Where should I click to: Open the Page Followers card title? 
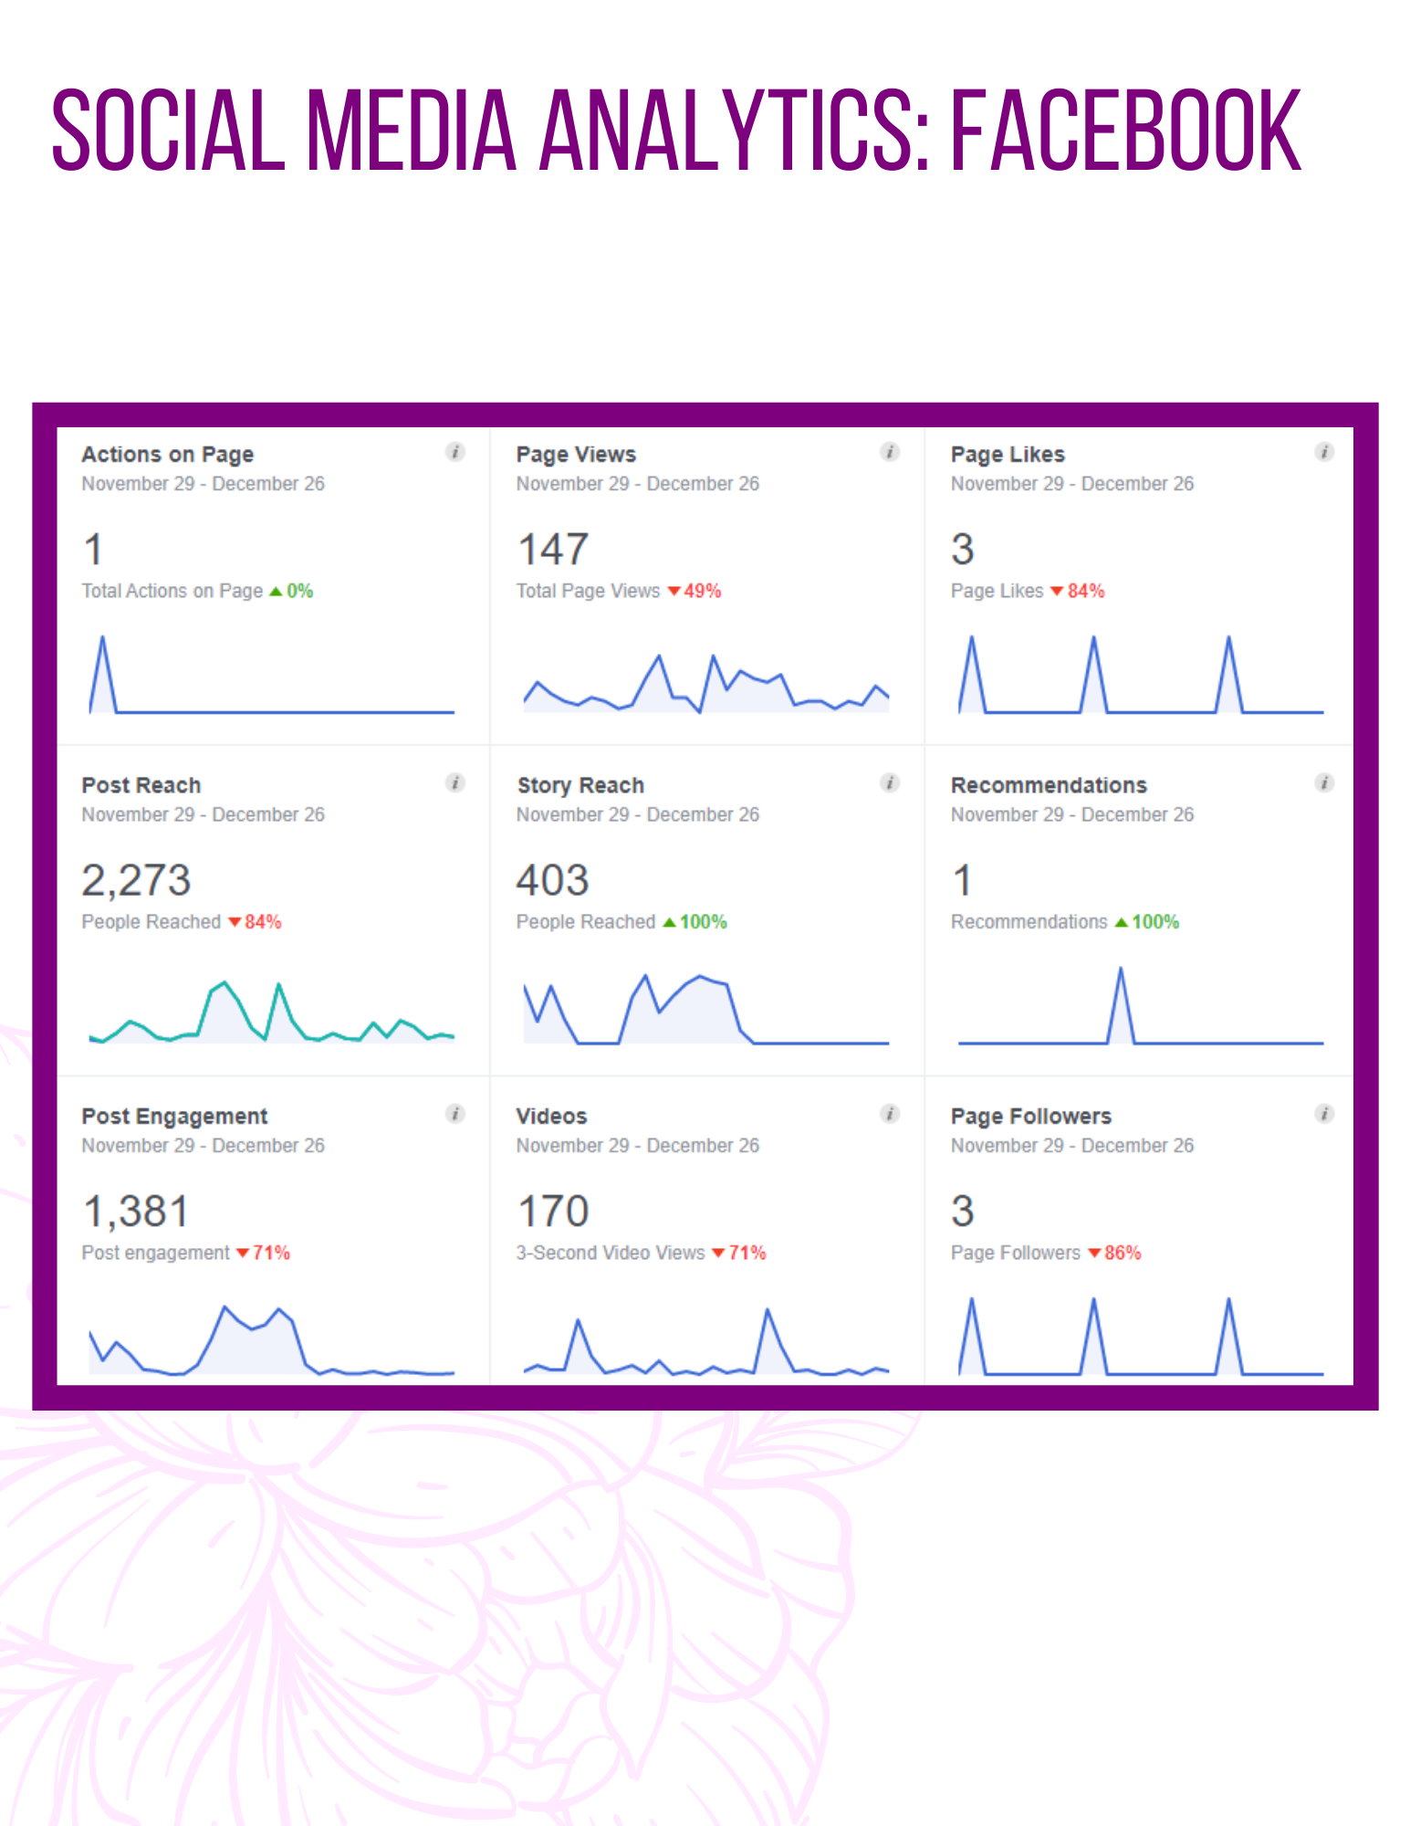click(x=1031, y=1116)
